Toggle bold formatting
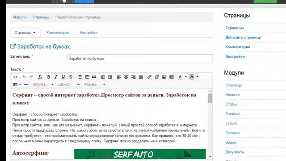The height and width of the screenshot is (161, 286). click(49, 77)
